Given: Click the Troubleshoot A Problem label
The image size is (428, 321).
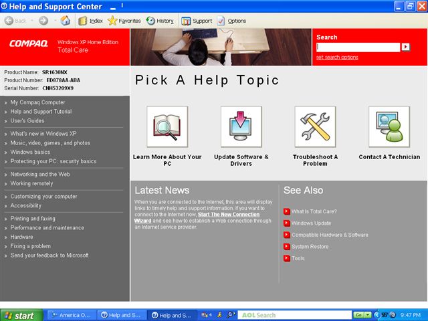Looking at the screenshot, I should pyautogui.click(x=315, y=160).
